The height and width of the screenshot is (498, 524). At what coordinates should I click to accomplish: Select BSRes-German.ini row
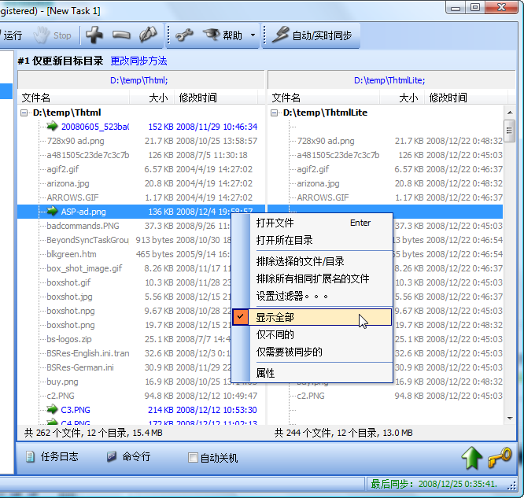tap(80, 367)
